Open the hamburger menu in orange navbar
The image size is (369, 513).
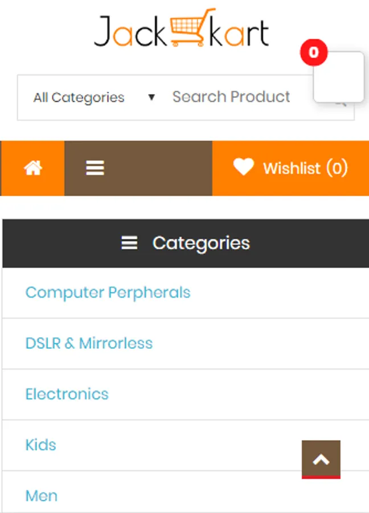point(95,168)
